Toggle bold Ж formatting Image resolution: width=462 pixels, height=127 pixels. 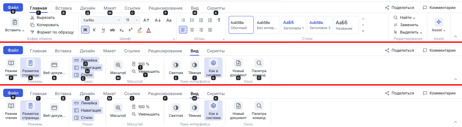85,30
